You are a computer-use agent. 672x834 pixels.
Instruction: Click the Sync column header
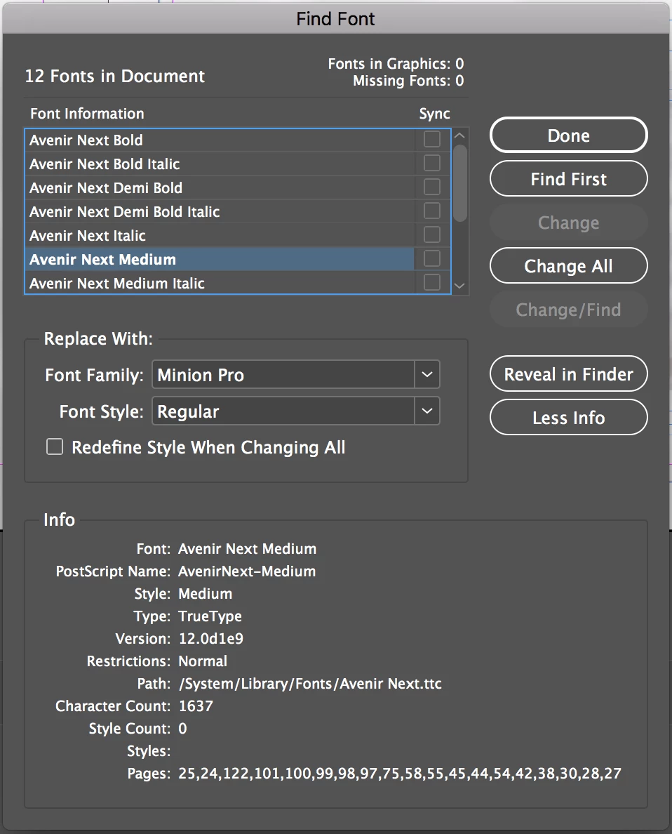434,114
